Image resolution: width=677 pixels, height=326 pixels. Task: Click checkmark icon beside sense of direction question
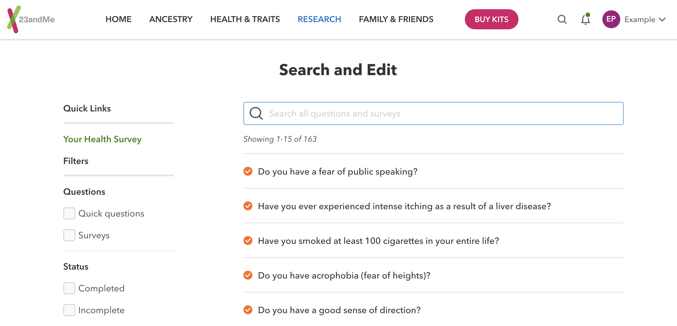click(248, 310)
